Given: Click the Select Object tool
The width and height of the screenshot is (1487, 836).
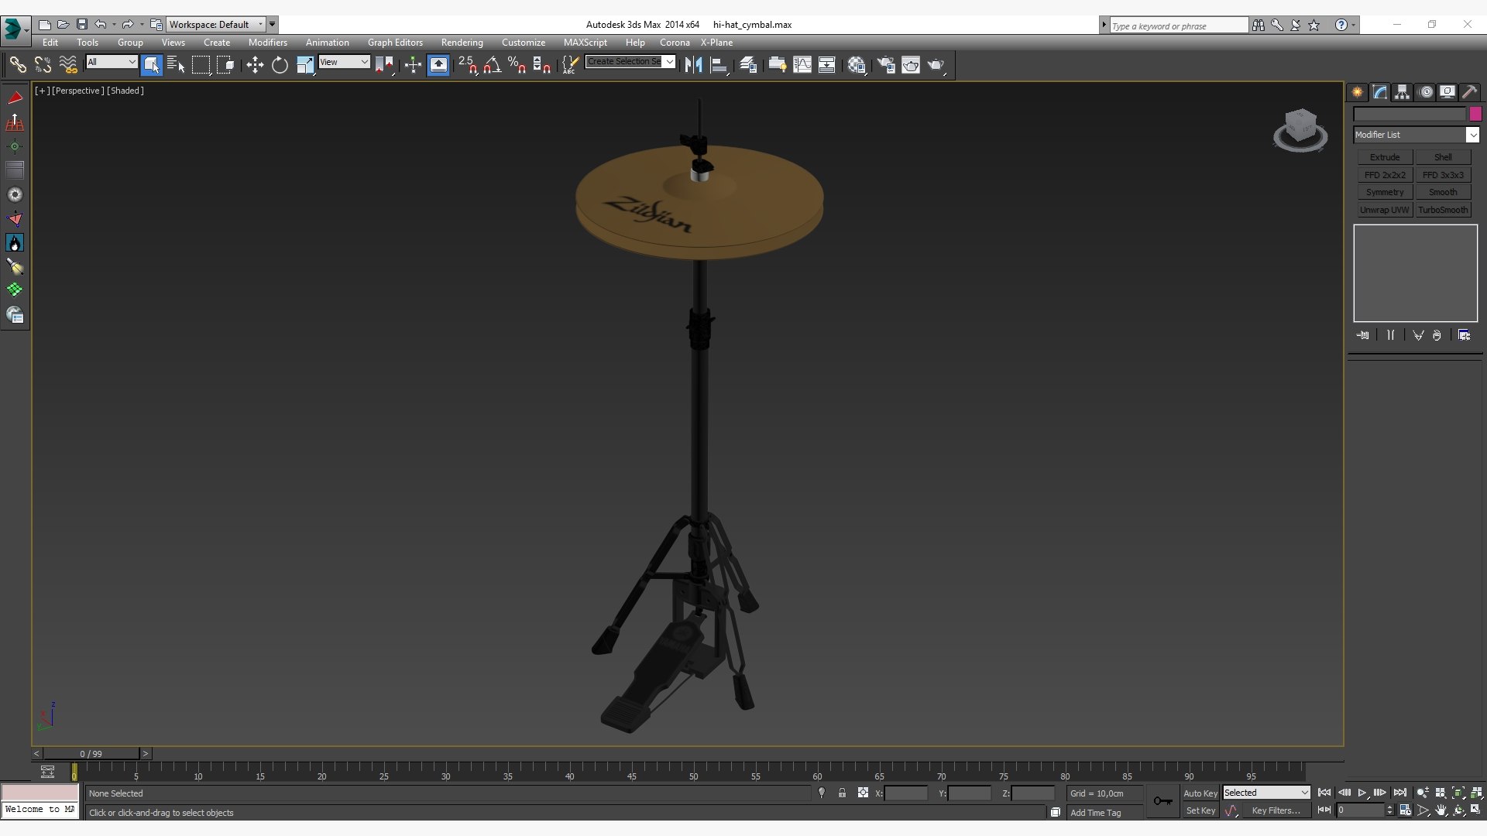Looking at the screenshot, I should (151, 65).
